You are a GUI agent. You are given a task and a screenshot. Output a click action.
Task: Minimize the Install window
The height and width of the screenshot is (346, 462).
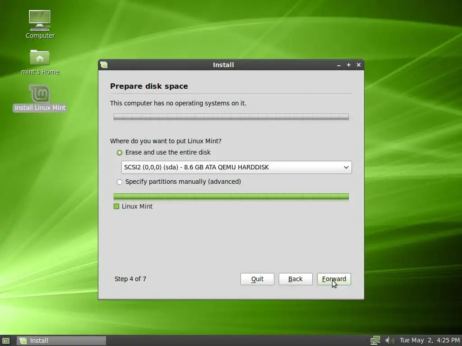tap(339, 65)
